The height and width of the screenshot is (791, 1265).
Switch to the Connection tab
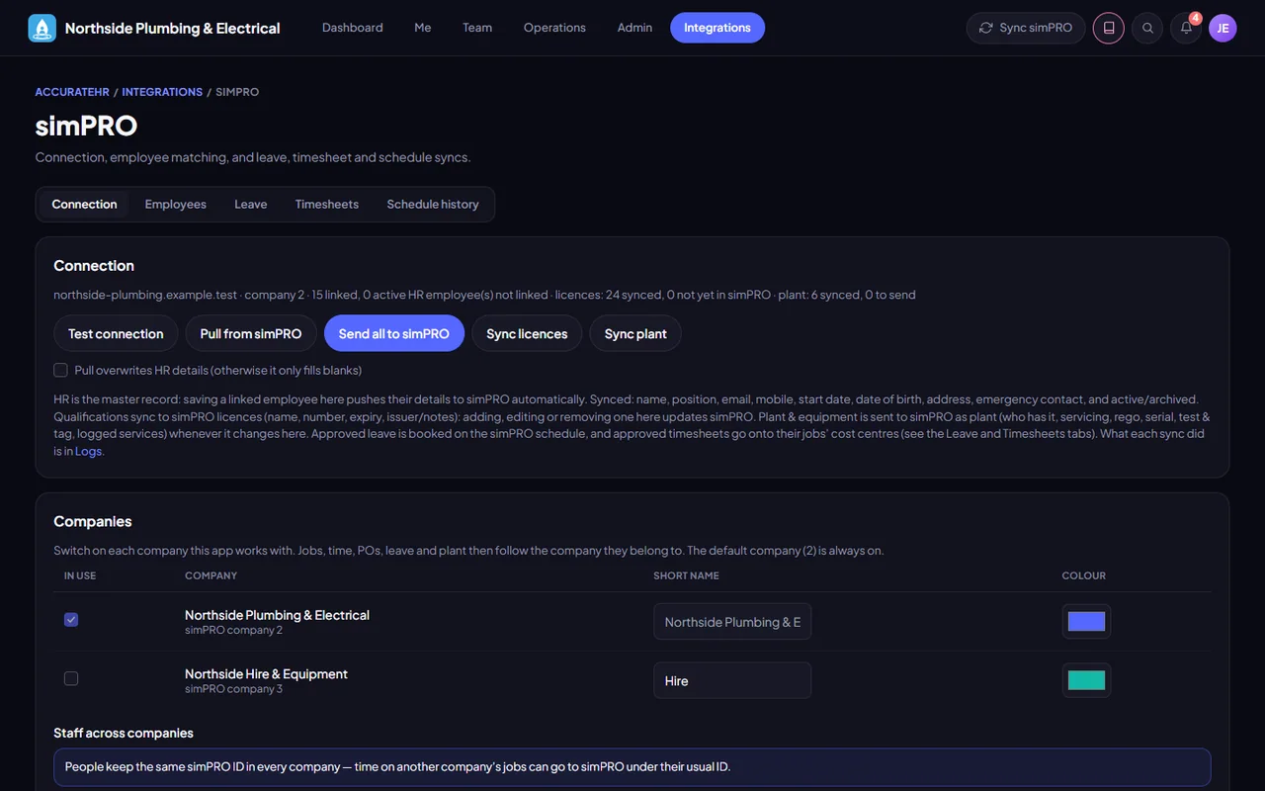[84, 205]
